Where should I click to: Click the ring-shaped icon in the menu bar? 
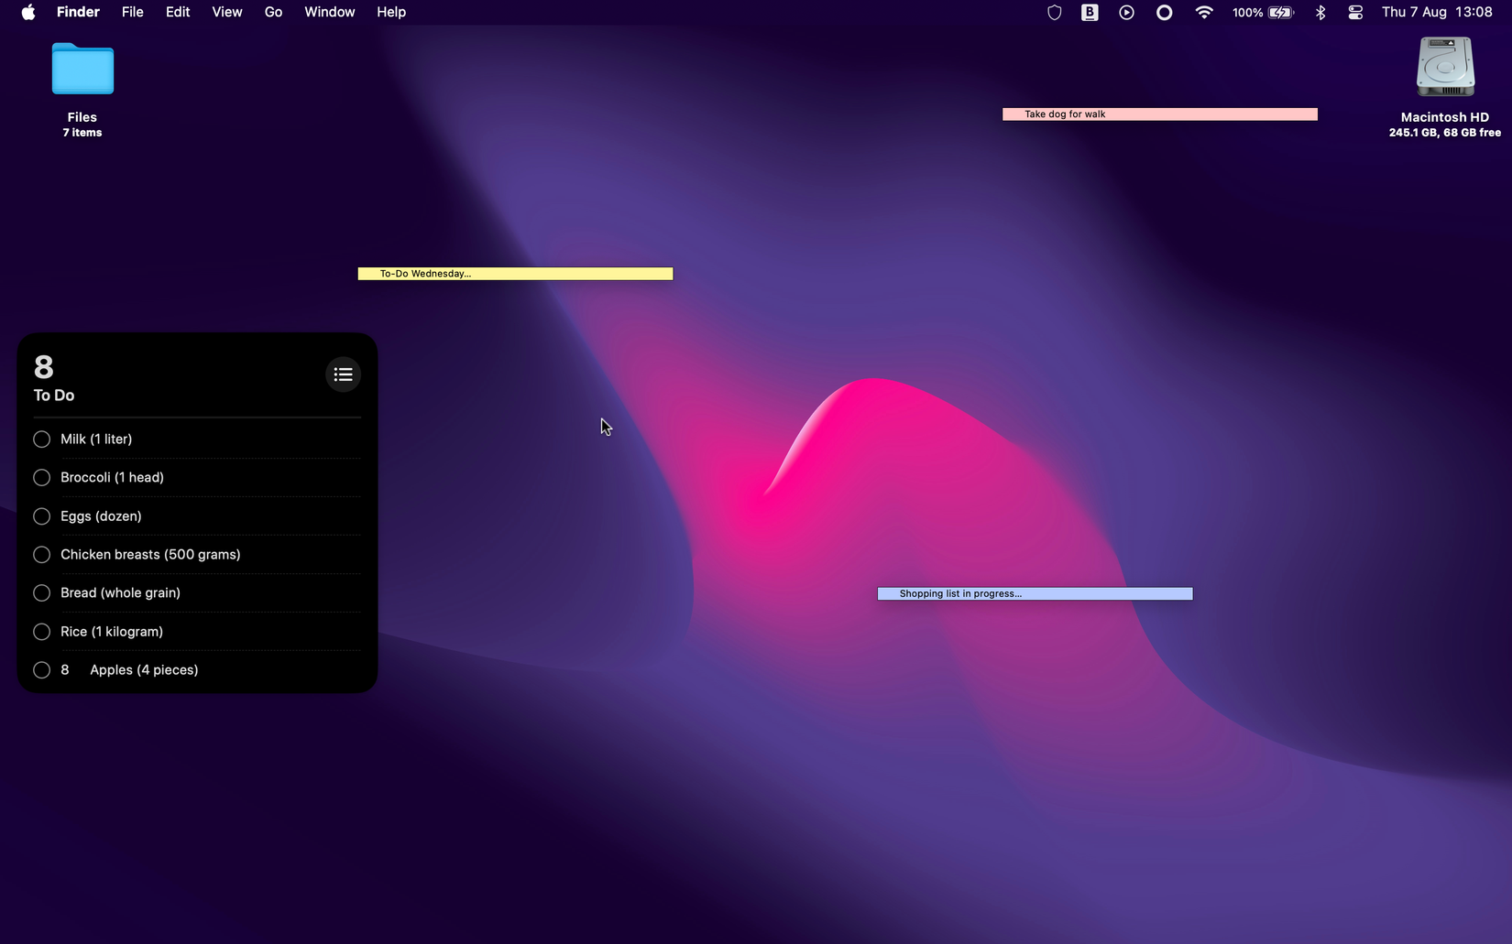tap(1163, 12)
